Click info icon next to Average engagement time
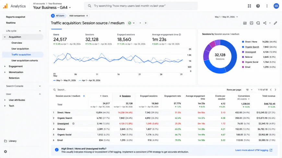This screenshot has height=158, width=282. coord(180,35)
